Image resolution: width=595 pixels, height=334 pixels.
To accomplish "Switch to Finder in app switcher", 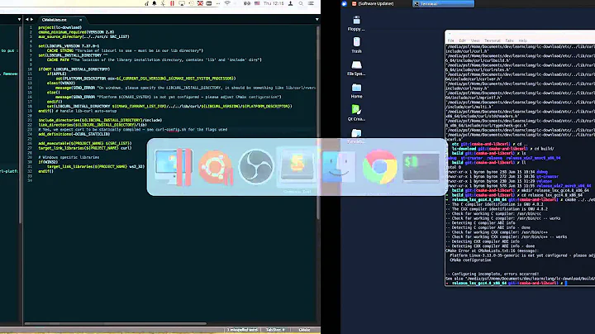I will pos(338,168).
